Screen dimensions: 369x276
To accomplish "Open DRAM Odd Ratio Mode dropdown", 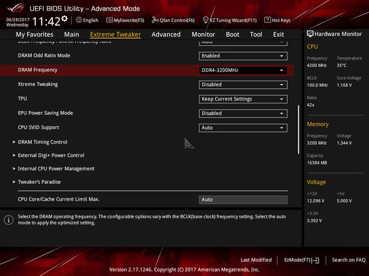I will coord(243,56).
